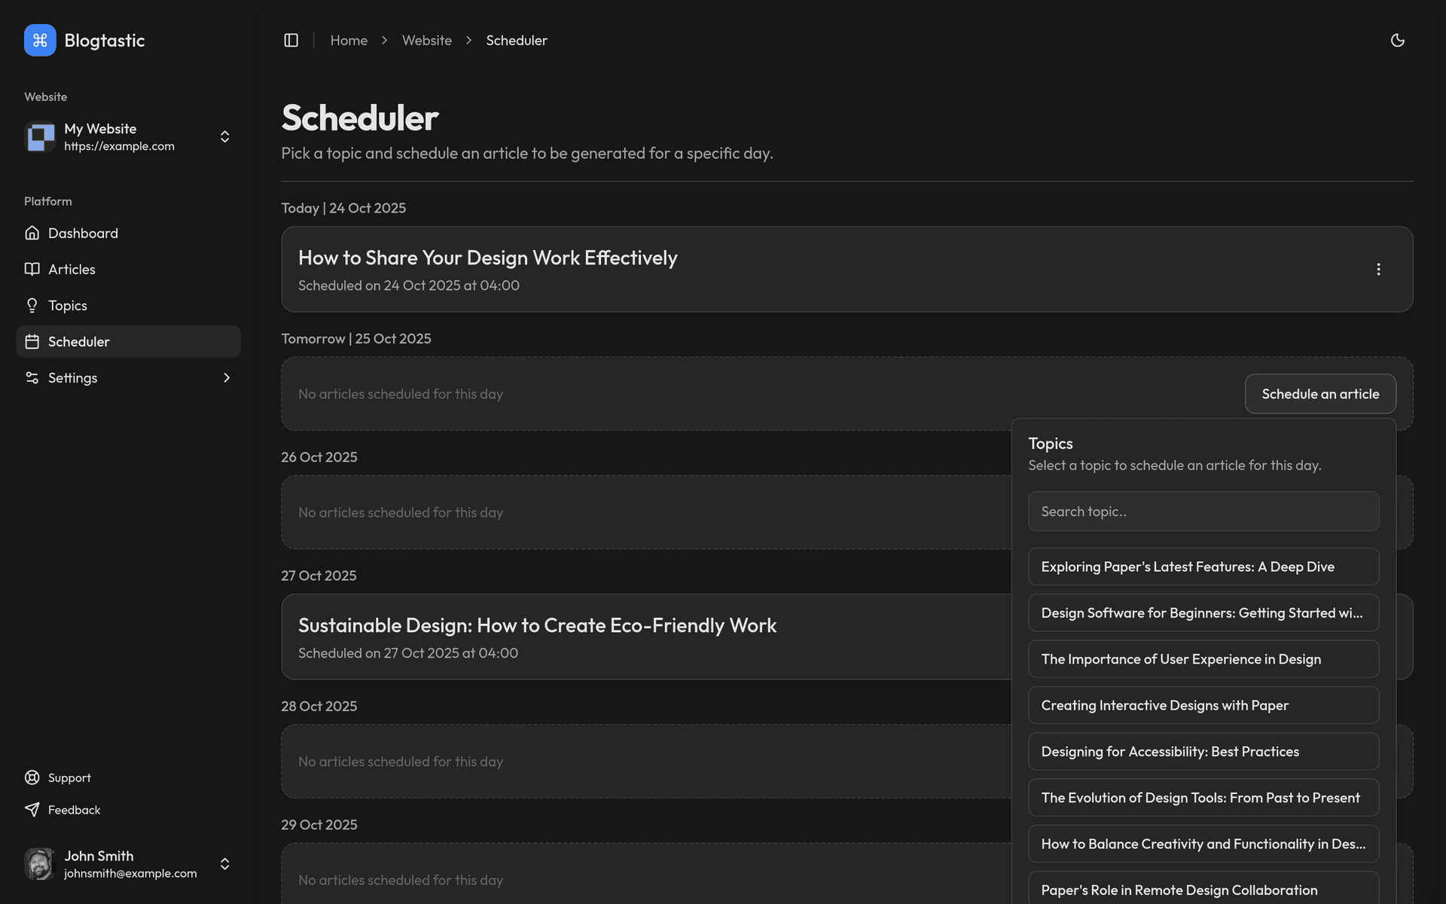The width and height of the screenshot is (1446, 904).
Task: Select topic Creating Interactive Designs with Paper
Action: [1203, 704]
